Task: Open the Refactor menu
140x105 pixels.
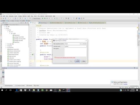Action: click(x=24, y=16)
